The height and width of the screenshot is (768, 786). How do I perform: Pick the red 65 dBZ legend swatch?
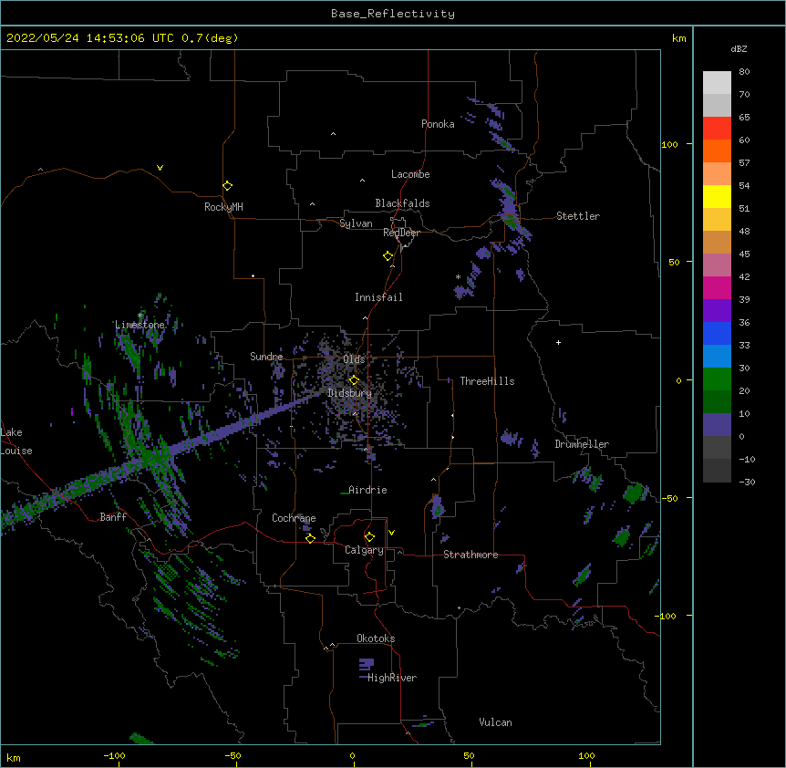click(717, 128)
